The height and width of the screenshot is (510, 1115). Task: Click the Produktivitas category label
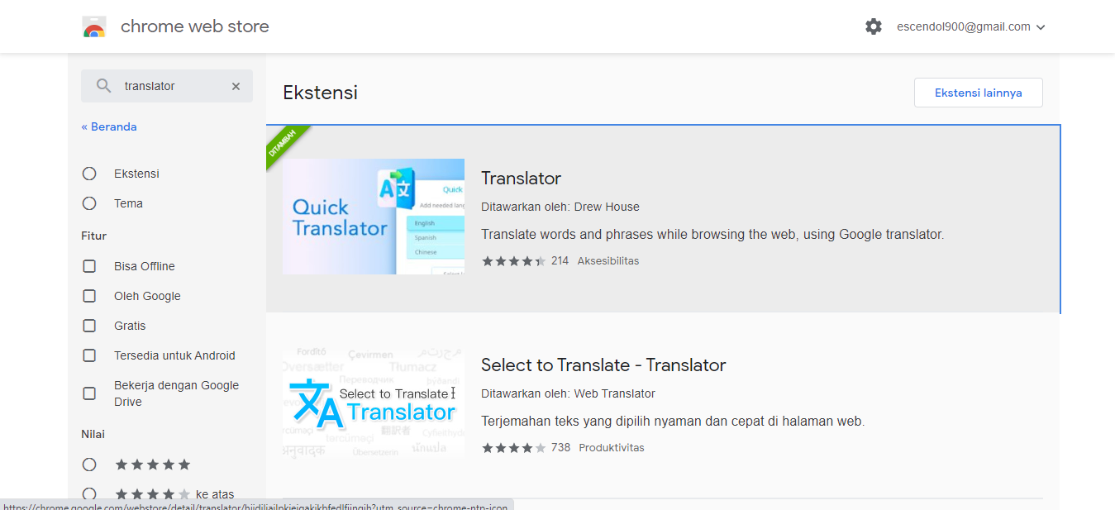612,447
